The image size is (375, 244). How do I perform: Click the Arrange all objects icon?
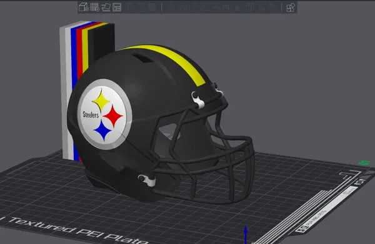coord(117,7)
